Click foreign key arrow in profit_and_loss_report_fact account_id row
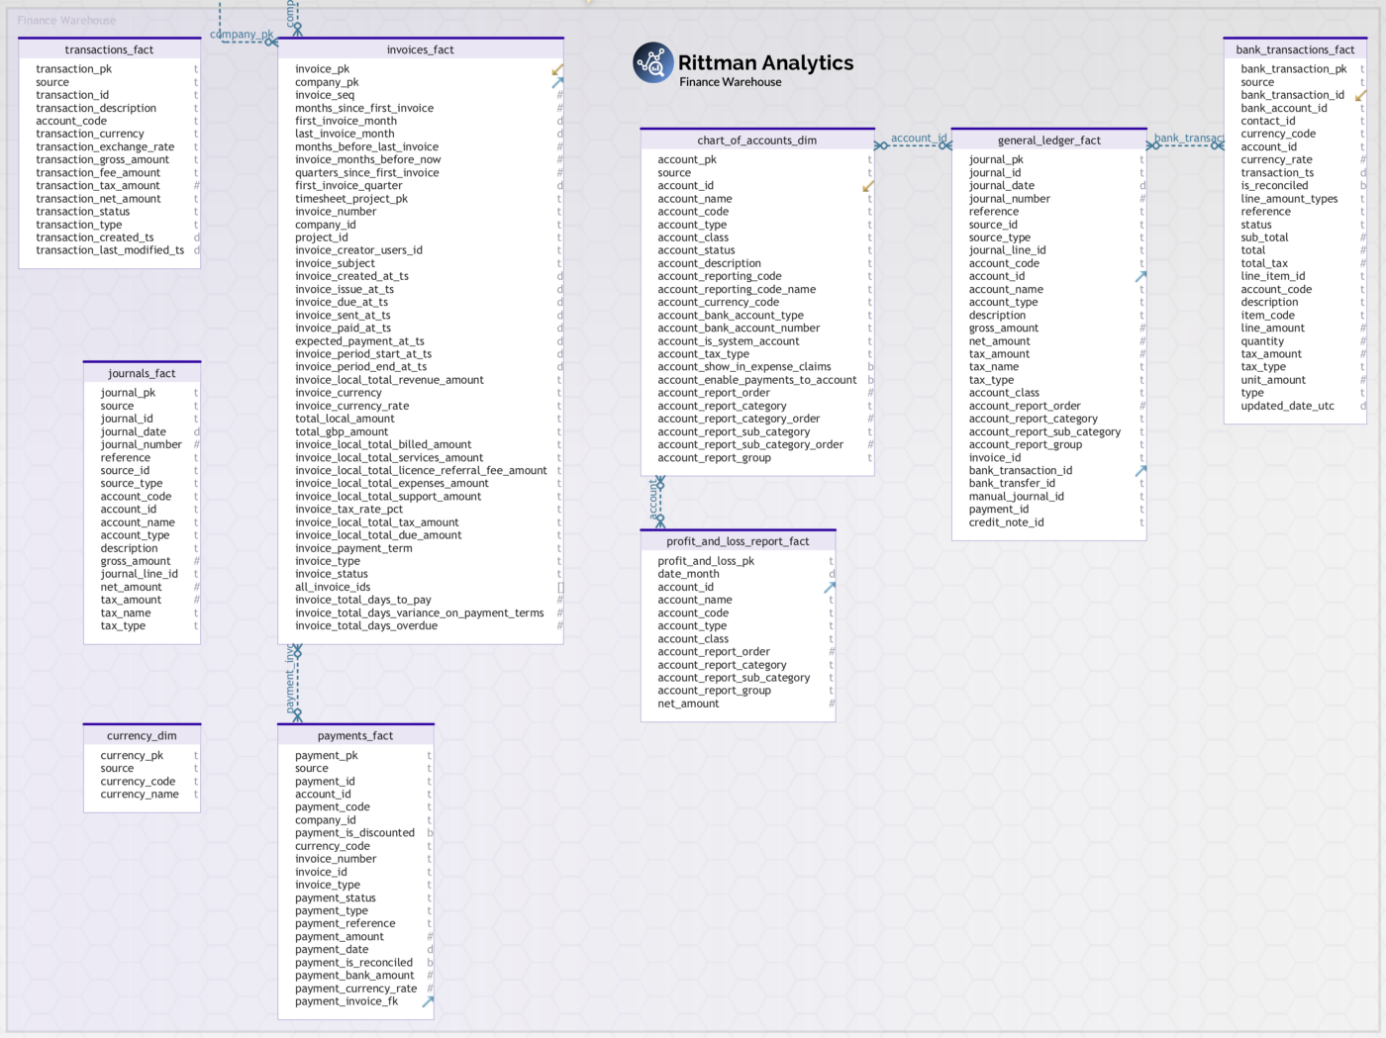The width and height of the screenshot is (1386, 1038). pos(830,588)
